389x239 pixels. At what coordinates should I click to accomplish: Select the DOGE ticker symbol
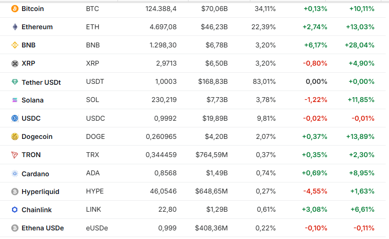[95, 137]
